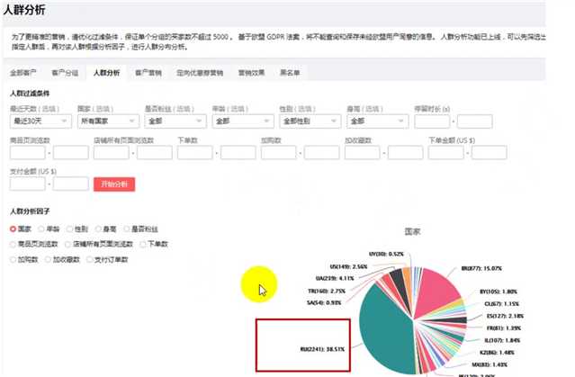Pick the 身高 analysis factor radio
Screen dimensions: 575x377
click(x=98, y=229)
